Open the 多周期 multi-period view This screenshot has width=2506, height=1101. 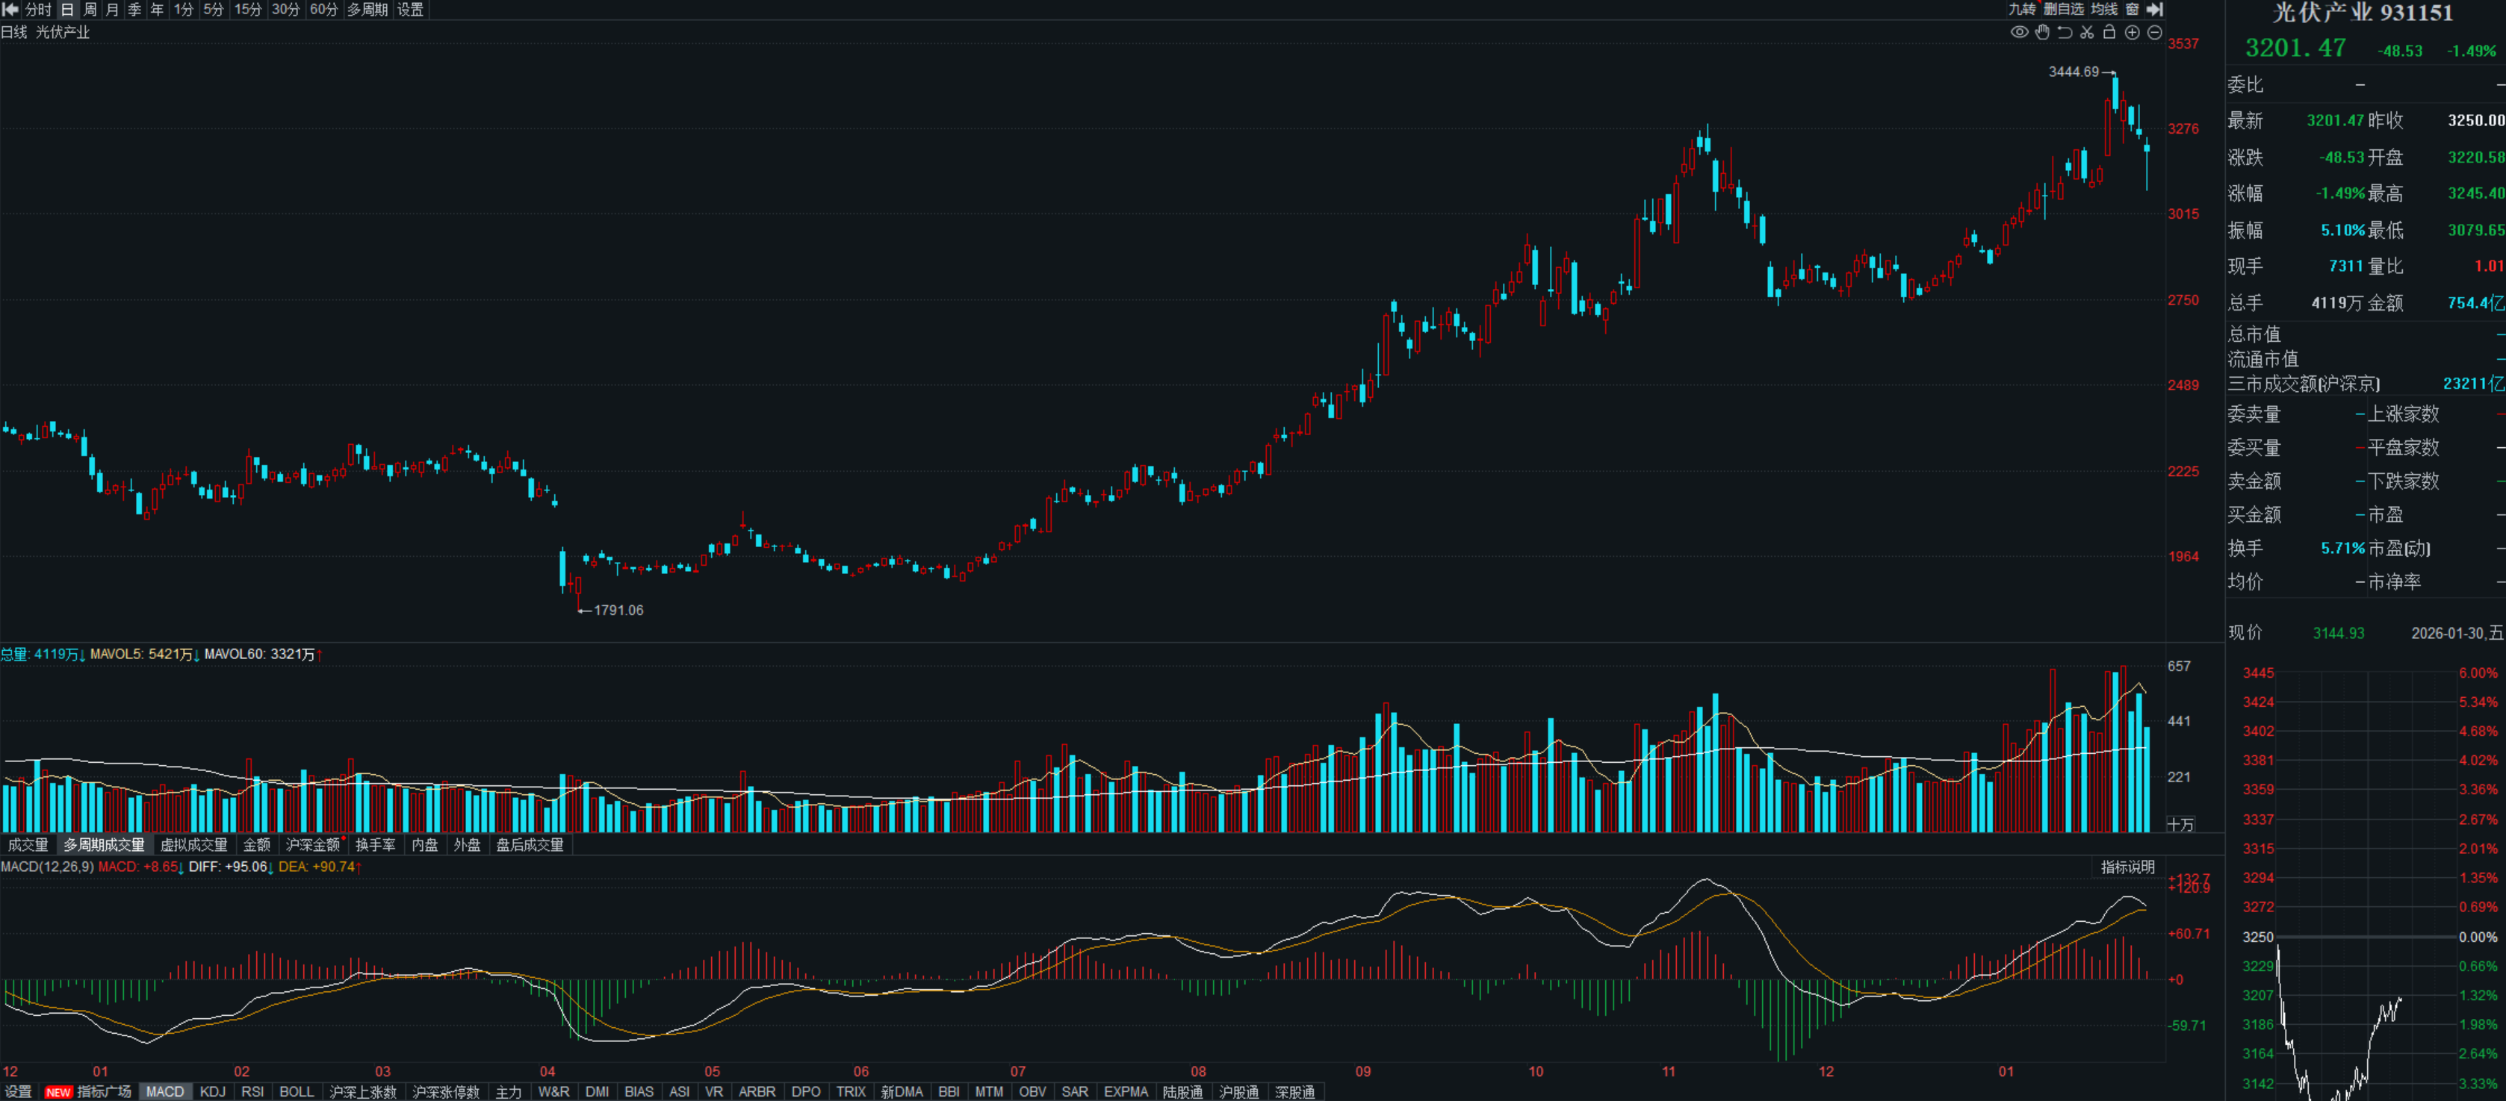pos(367,9)
